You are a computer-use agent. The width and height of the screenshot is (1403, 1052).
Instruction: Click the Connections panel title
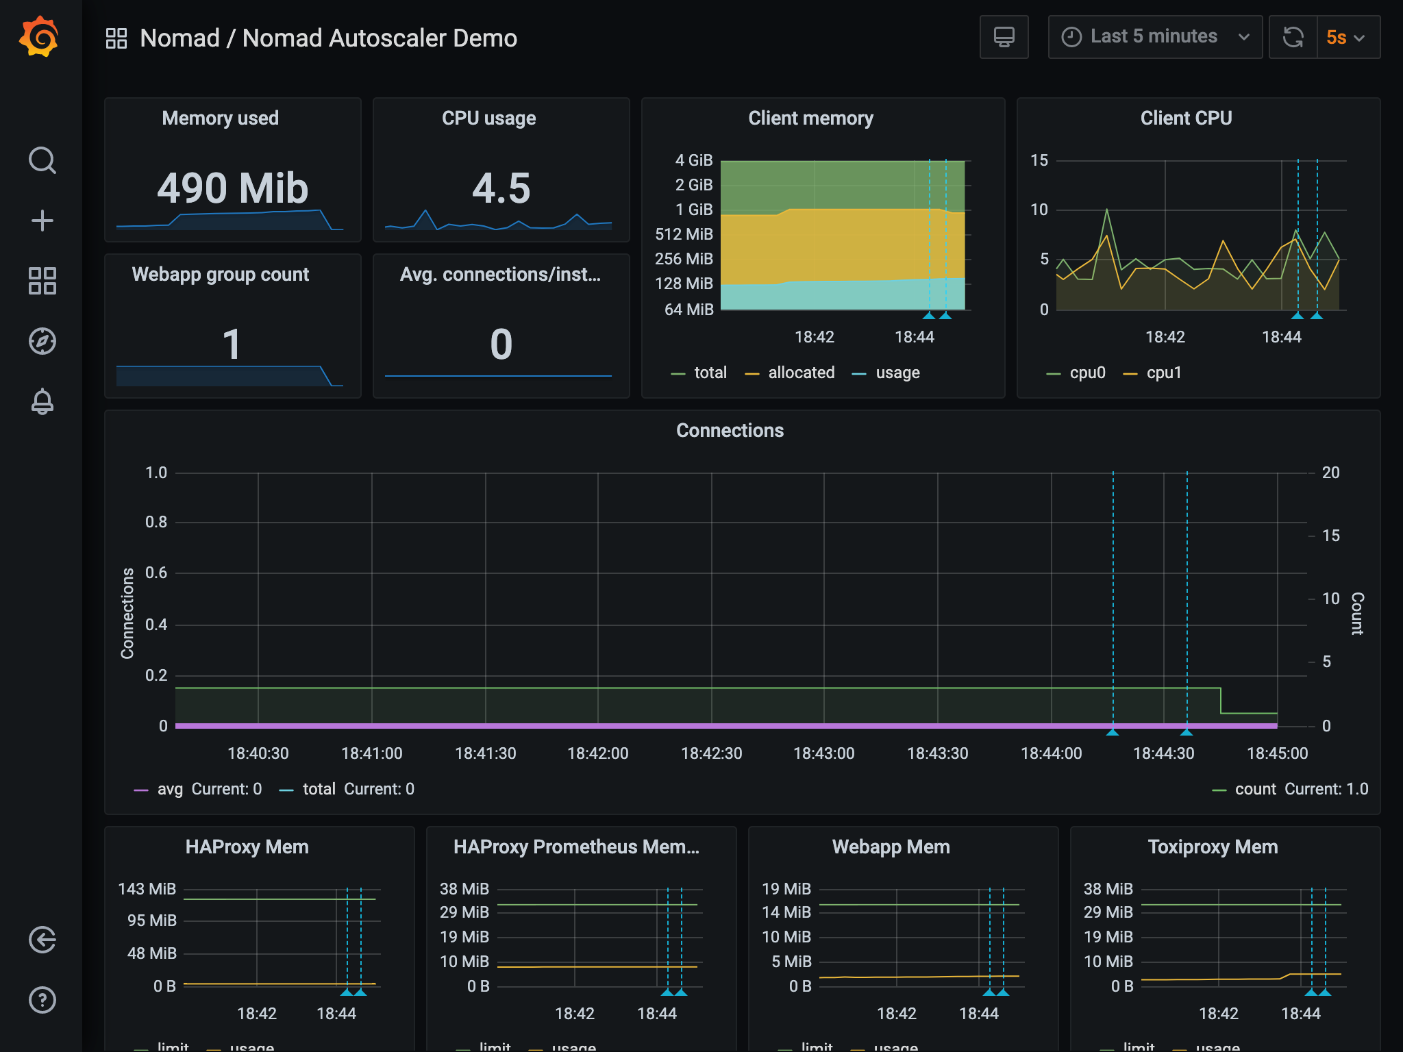pos(730,430)
